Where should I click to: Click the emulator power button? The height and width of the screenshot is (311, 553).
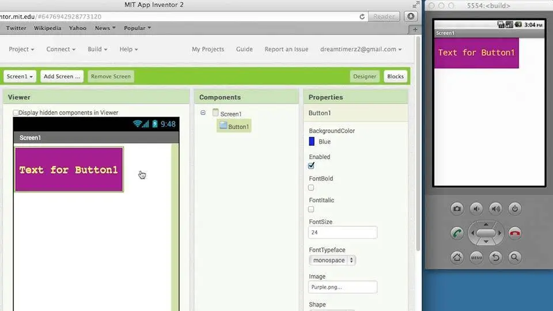[515, 208]
